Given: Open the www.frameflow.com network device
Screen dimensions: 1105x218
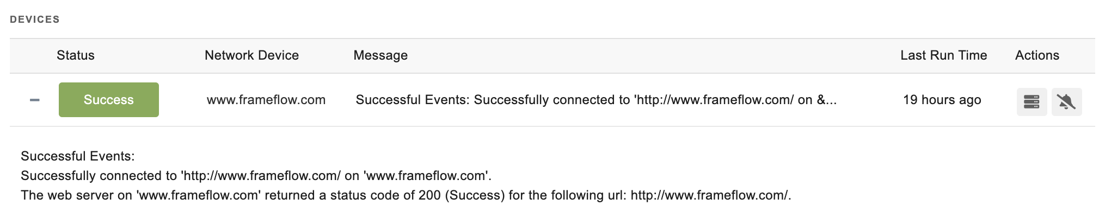Looking at the screenshot, I should point(266,100).
